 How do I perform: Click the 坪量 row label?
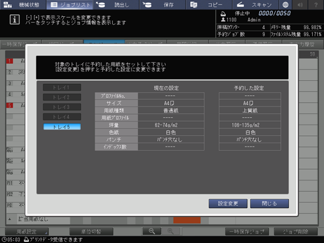(x=117, y=125)
